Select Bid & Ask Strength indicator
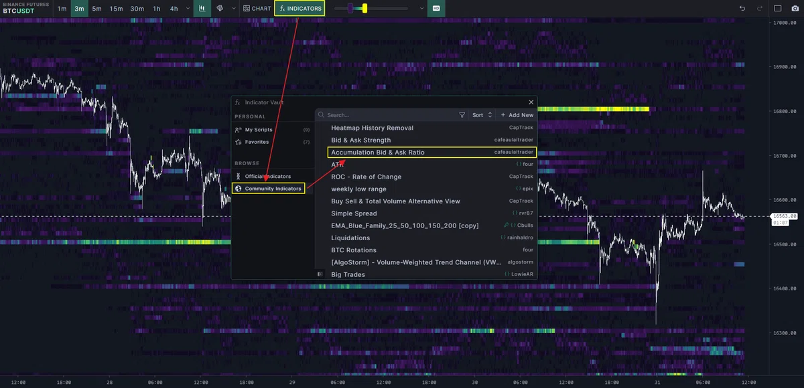This screenshot has height=388, width=804. click(431, 140)
